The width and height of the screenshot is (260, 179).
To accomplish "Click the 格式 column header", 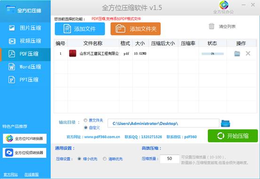I will (x=125, y=43).
